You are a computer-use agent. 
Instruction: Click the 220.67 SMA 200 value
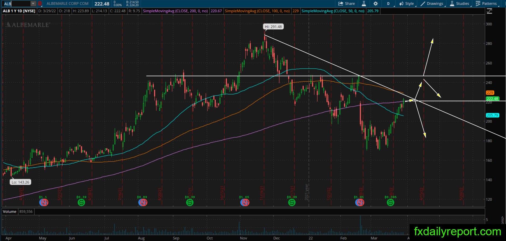tap(216, 11)
